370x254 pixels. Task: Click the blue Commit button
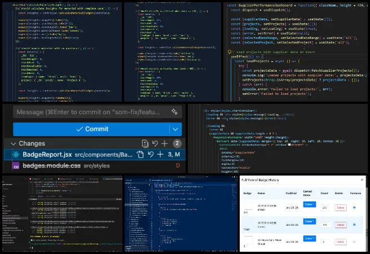(91, 129)
